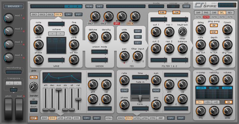Click the previous preset arrow

[x=69, y=6]
